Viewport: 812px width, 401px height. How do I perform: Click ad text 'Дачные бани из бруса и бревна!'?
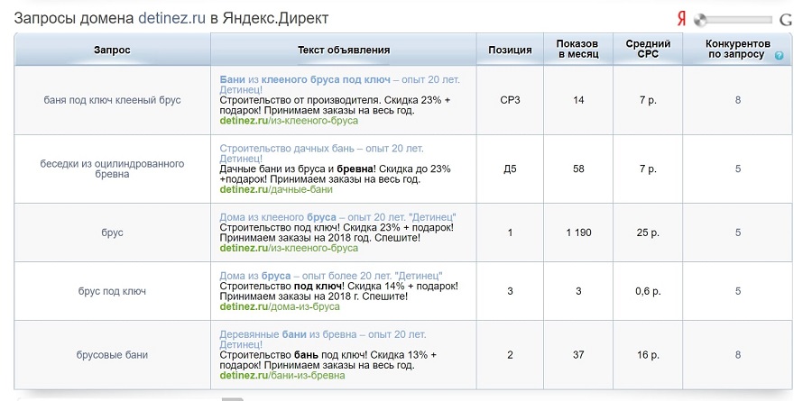tap(299, 169)
